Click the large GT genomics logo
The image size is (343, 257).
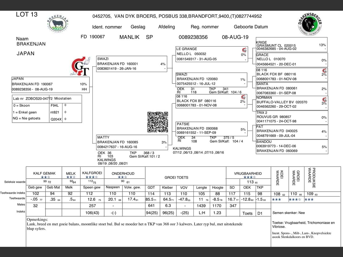pyautogui.click(x=80, y=66)
